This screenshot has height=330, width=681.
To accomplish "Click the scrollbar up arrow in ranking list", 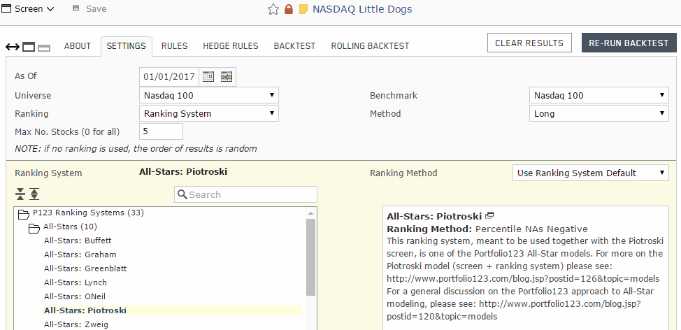I will click(x=310, y=213).
